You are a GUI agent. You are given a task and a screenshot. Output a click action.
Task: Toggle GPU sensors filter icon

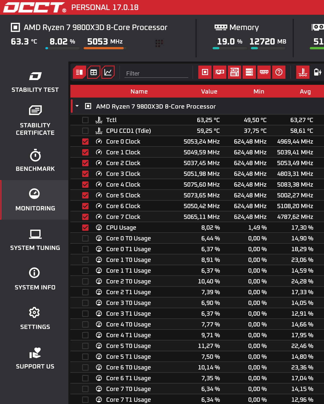click(220, 72)
